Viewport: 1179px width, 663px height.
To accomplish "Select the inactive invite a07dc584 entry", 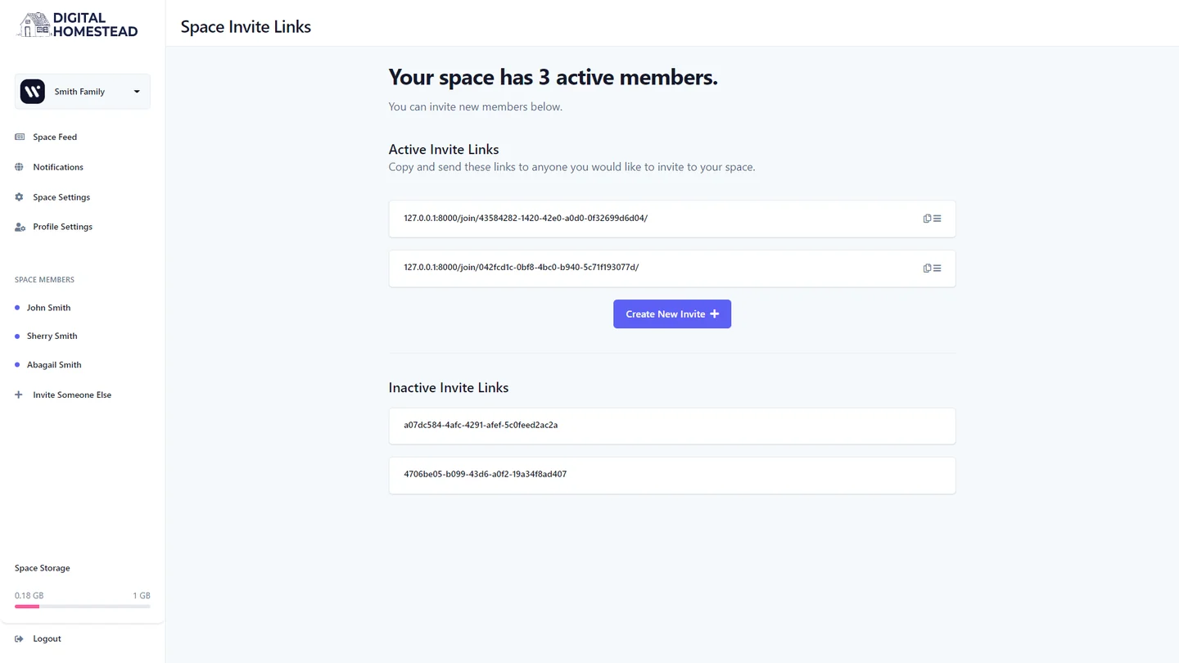I will 672,426.
